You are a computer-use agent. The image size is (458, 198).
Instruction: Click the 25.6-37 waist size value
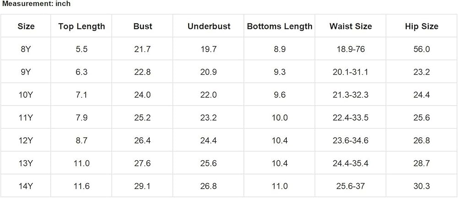[x=350, y=186]
